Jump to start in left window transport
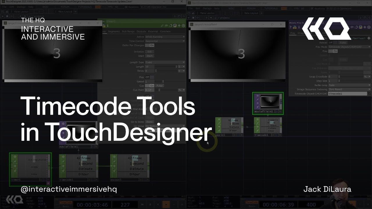The width and height of the screenshot is (372, 209). click(x=142, y=205)
